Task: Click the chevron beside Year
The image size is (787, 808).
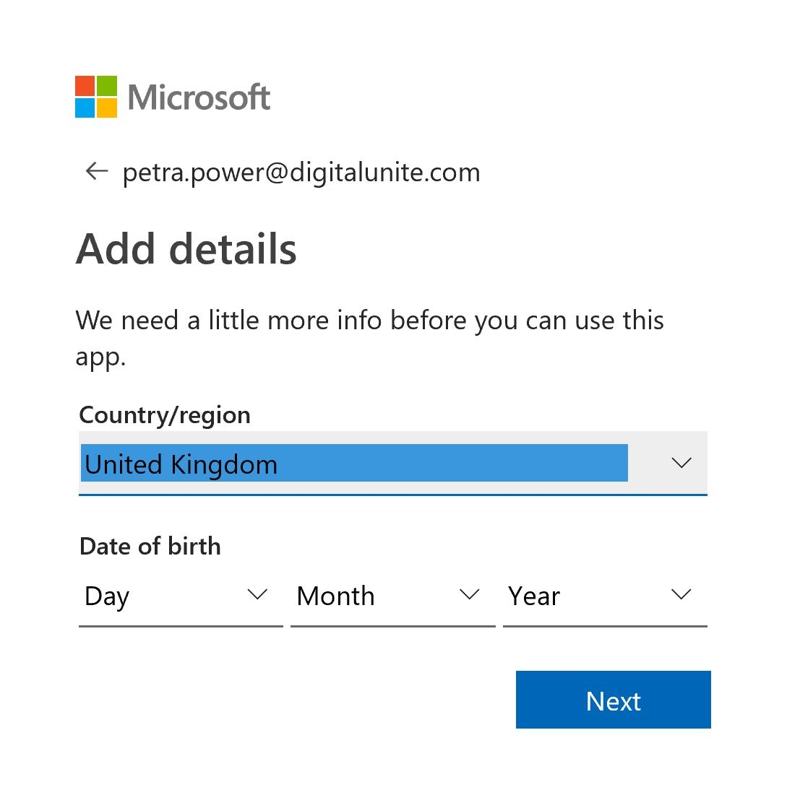Action: point(681,595)
